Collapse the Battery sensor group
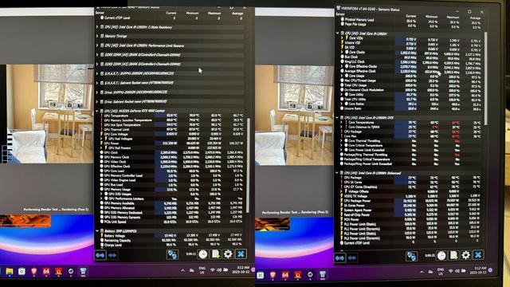 [x=97, y=230]
